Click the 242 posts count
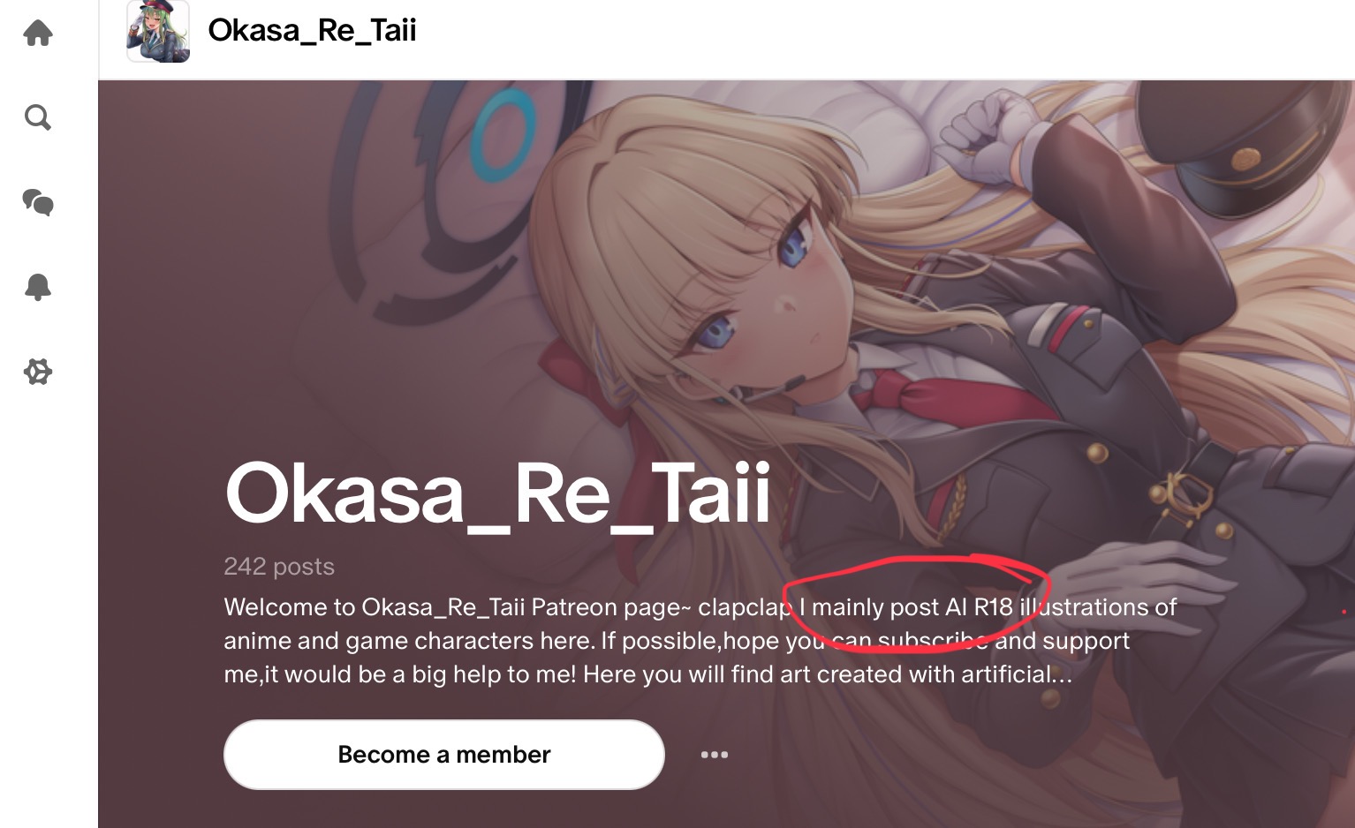Image resolution: width=1355 pixels, height=828 pixels. point(279,567)
